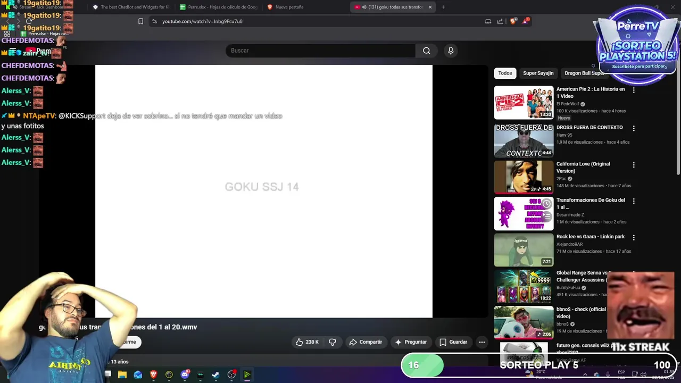Open the bbno$ - check (official video) title
The height and width of the screenshot is (383, 681).
tap(581, 313)
